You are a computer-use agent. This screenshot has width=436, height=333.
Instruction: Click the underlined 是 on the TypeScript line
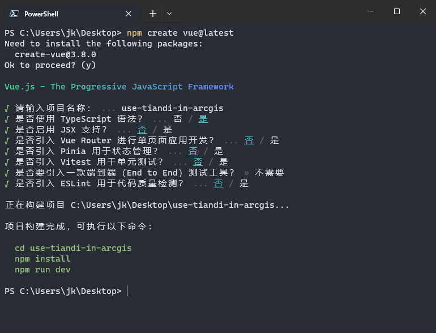click(x=203, y=119)
